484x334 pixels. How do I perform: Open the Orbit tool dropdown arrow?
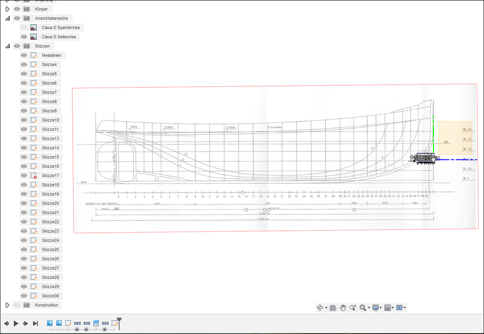(x=326, y=308)
